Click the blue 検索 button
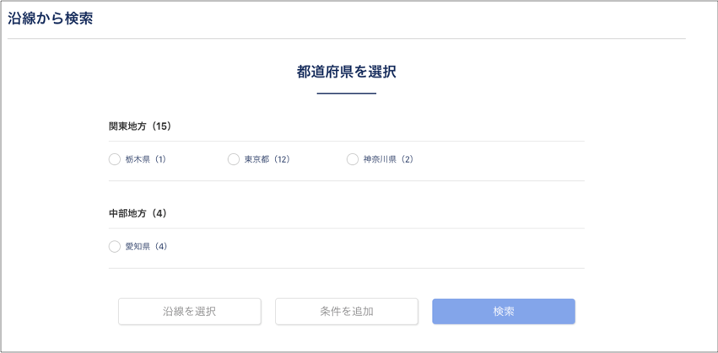718x353 pixels. (x=504, y=312)
